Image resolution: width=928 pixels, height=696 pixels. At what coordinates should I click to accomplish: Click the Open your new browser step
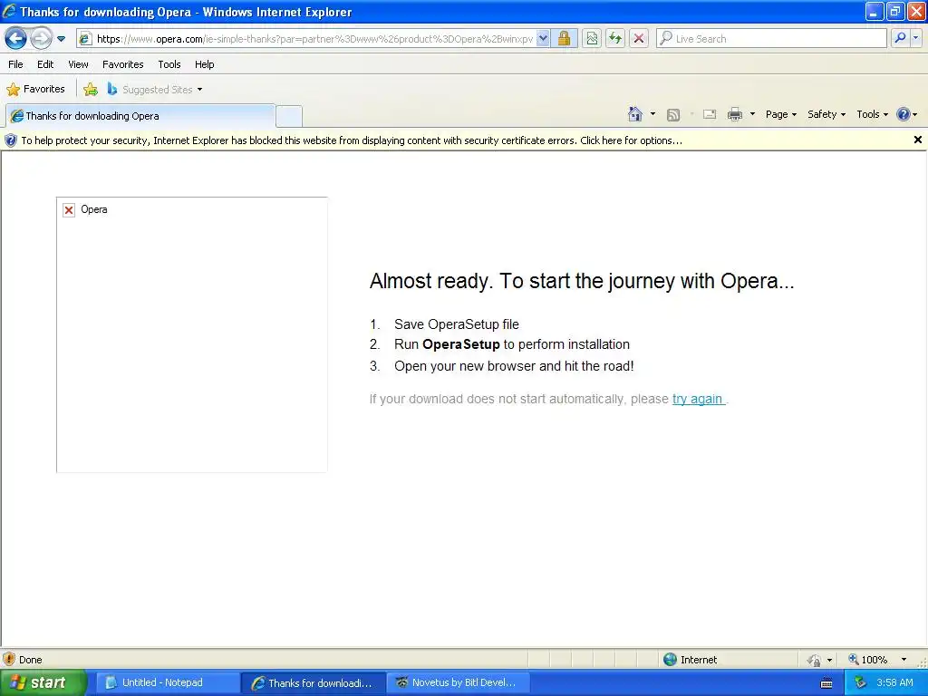pyautogui.click(x=514, y=366)
